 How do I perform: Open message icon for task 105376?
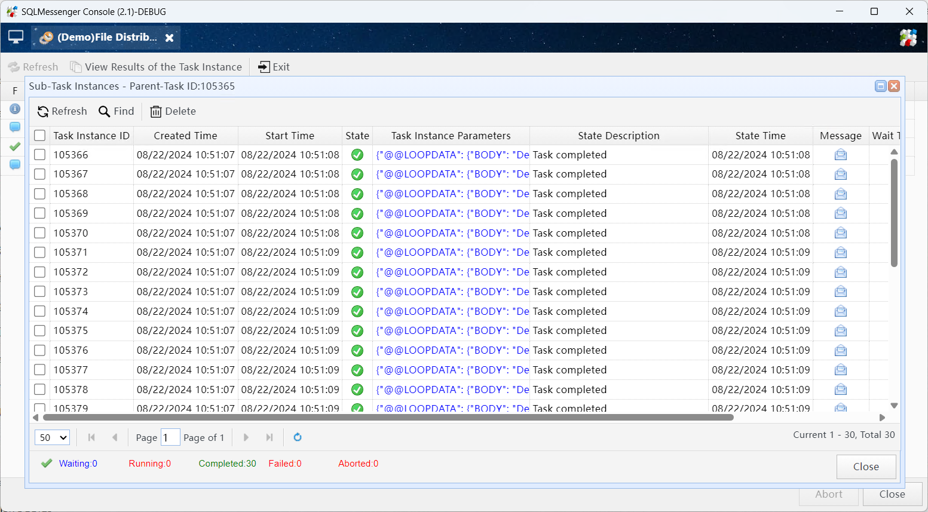841,351
